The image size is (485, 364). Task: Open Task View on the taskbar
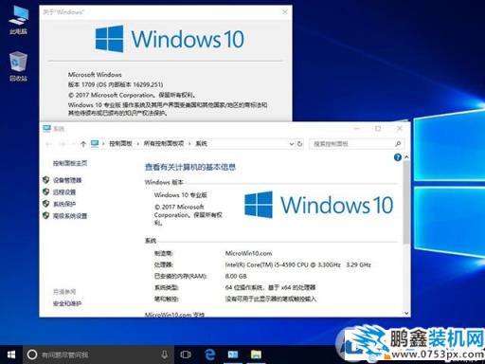[x=186, y=355]
